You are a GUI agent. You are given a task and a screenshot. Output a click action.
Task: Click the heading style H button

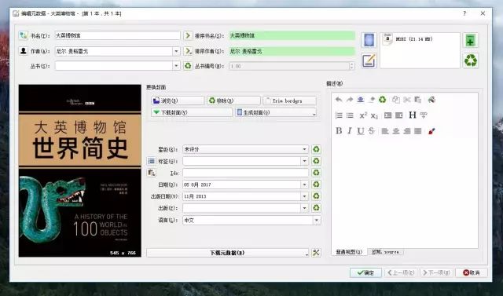[413, 115]
